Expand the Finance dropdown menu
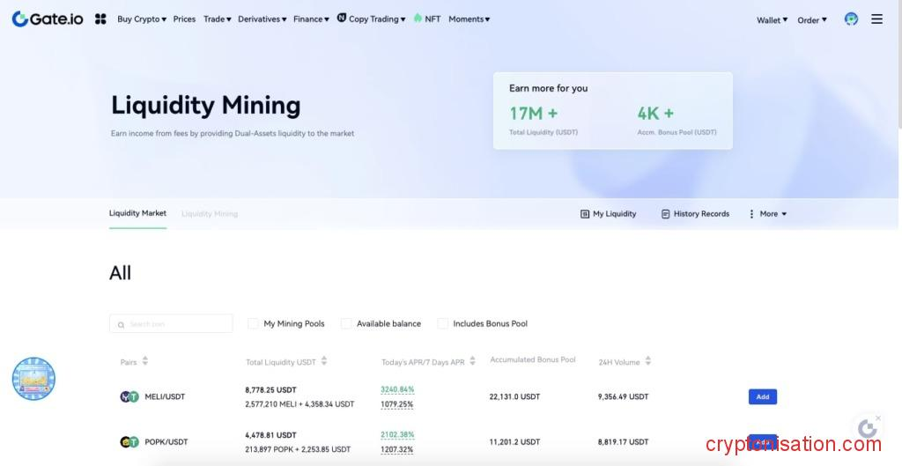The height and width of the screenshot is (466, 902). tap(311, 19)
